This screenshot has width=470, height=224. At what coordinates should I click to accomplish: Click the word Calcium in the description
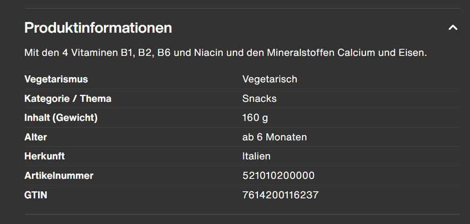point(356,53)
